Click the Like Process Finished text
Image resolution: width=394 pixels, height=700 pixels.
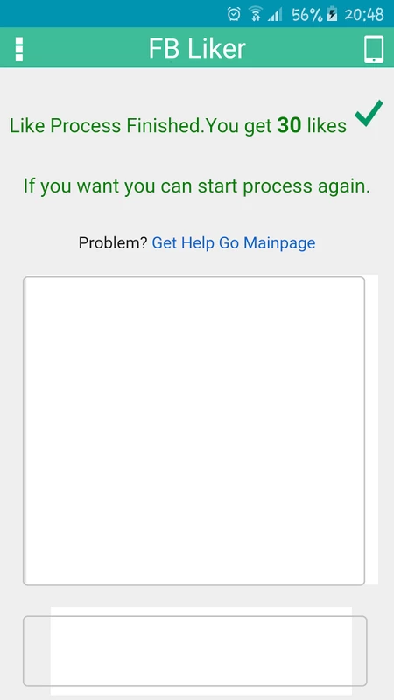coord(106,126)
